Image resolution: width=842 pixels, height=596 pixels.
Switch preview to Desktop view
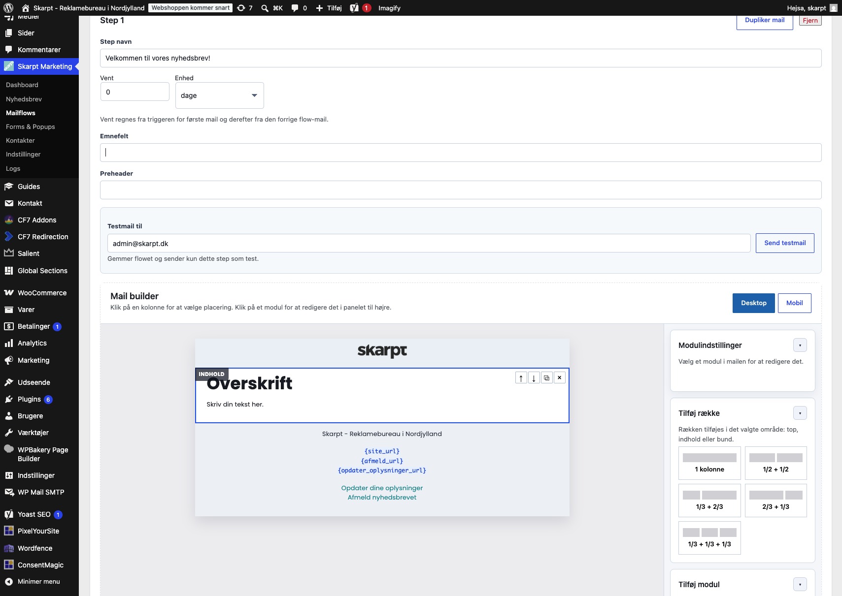point(753,303)
